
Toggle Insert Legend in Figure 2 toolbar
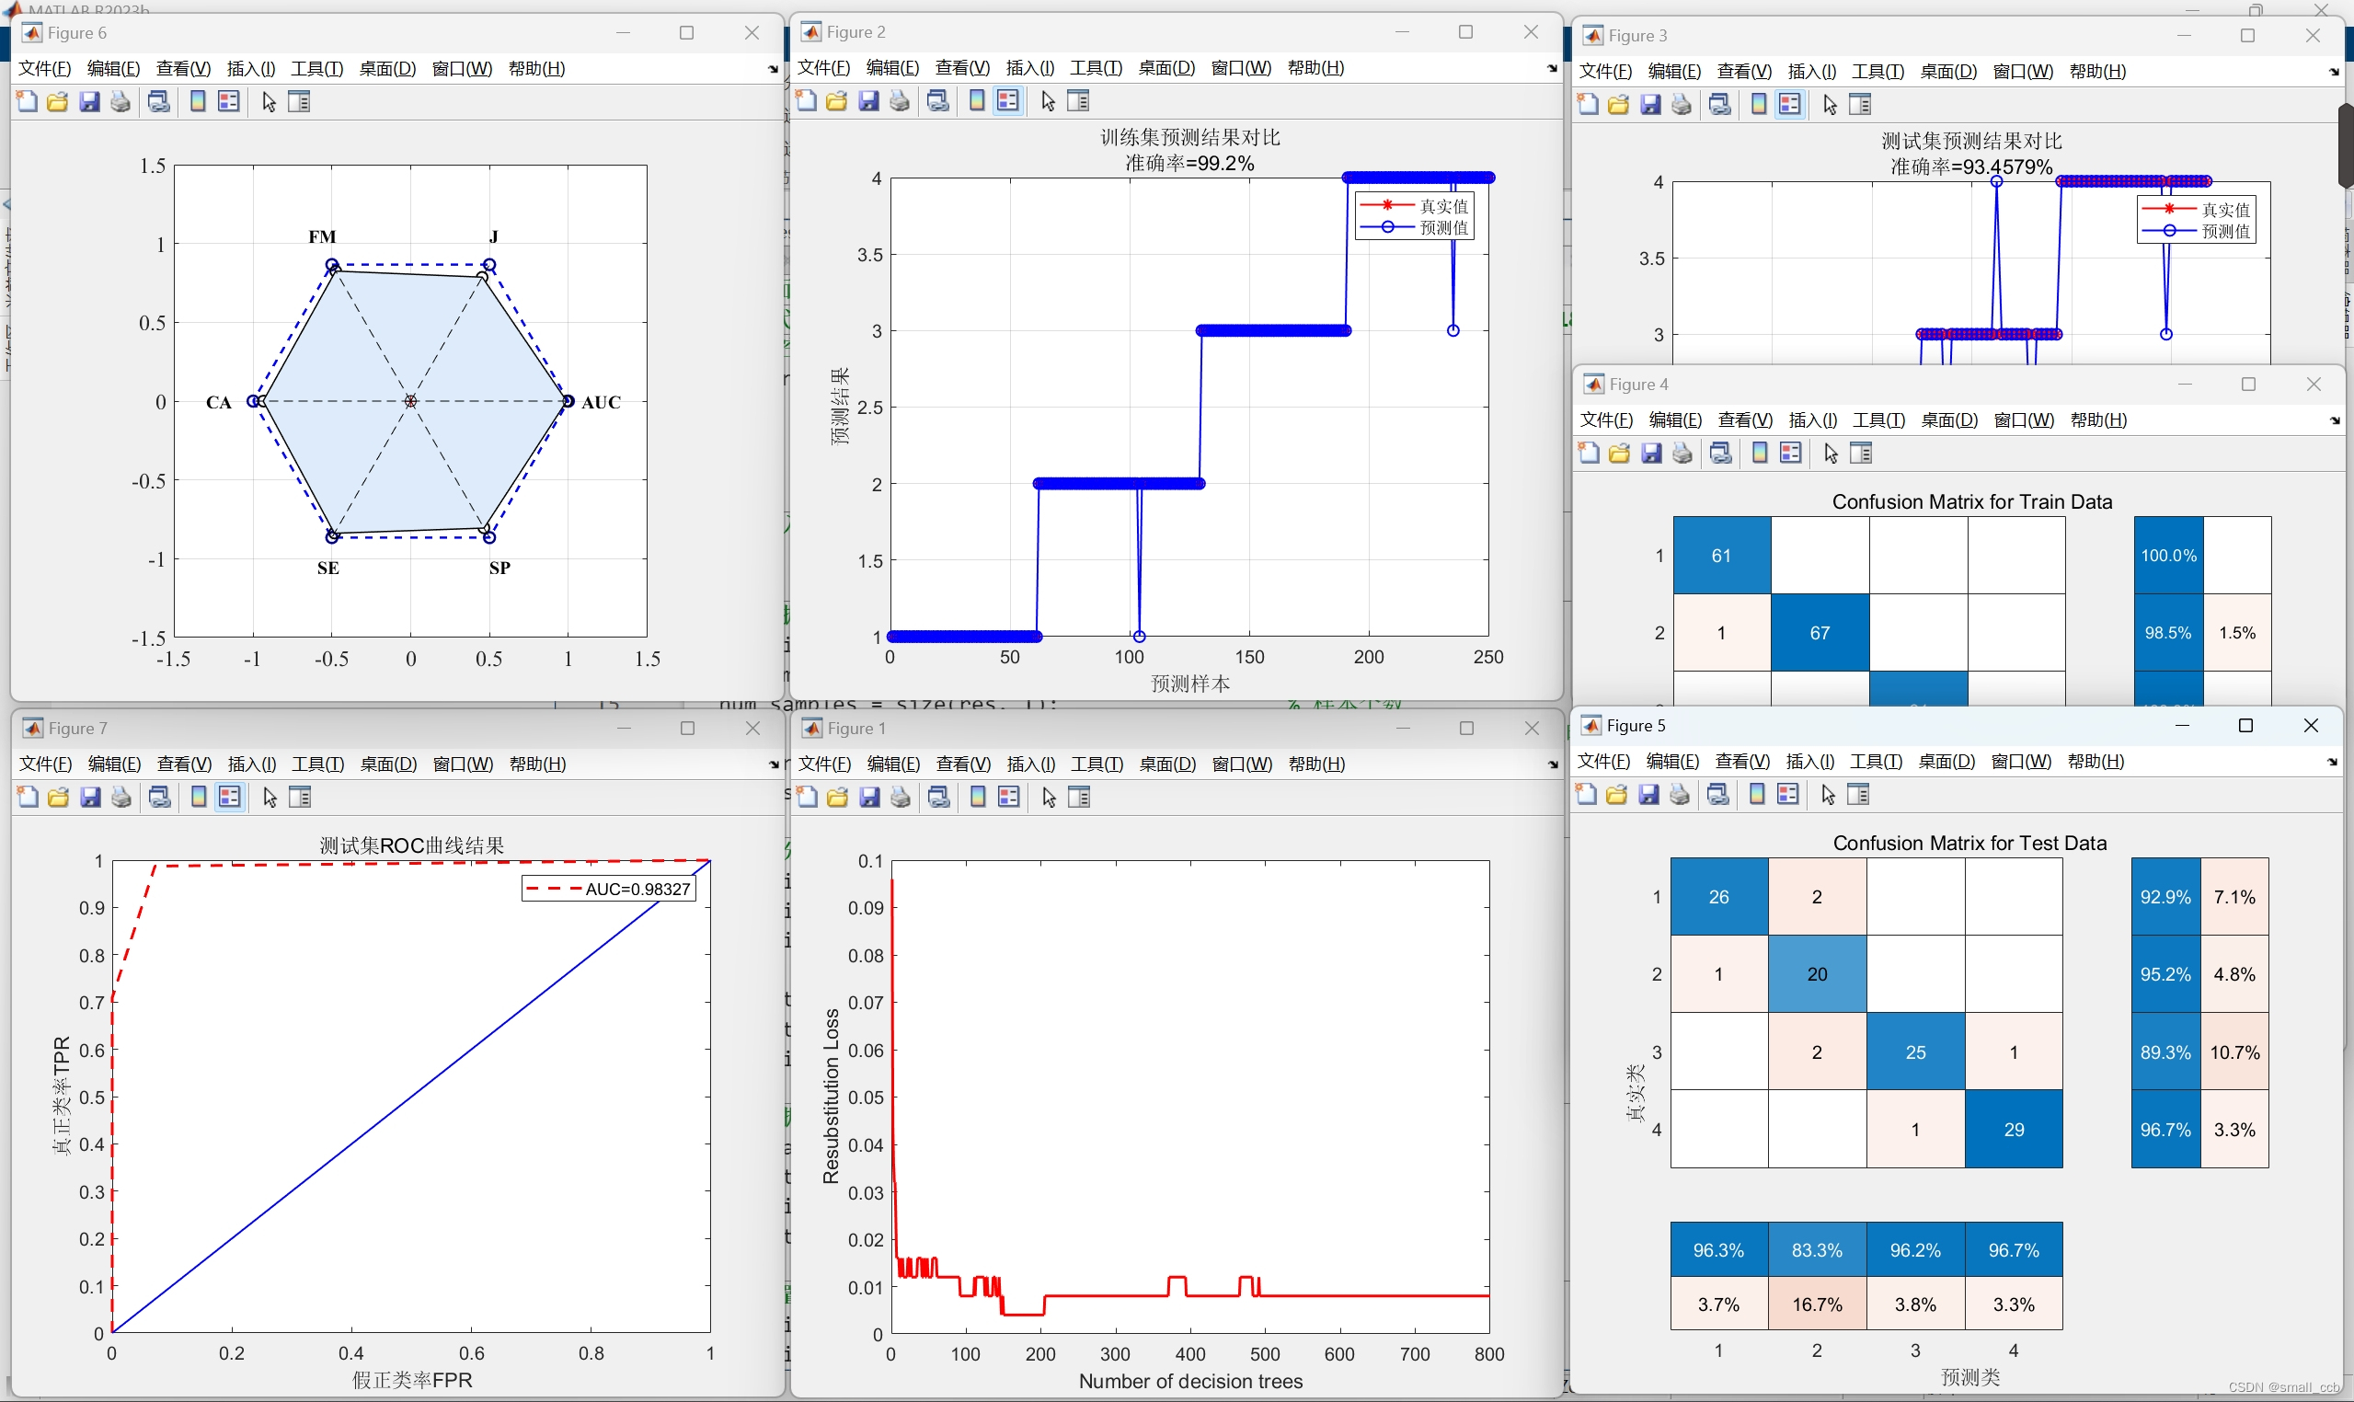[x=1008, y=101]
